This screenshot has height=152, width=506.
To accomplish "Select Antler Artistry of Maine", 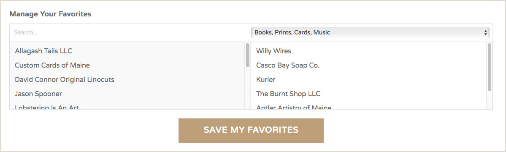I will pos(368,106).
